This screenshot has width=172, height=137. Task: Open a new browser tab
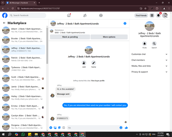39,3
